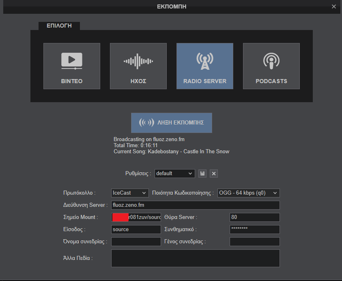The height and width of the screenshot is (281, 342).
Task: Save the current settings preset with floppy icon
Action: click(x=202, y=174)
